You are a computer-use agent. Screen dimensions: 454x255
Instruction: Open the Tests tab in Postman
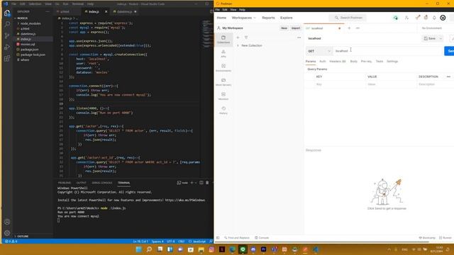click(380, 62)
